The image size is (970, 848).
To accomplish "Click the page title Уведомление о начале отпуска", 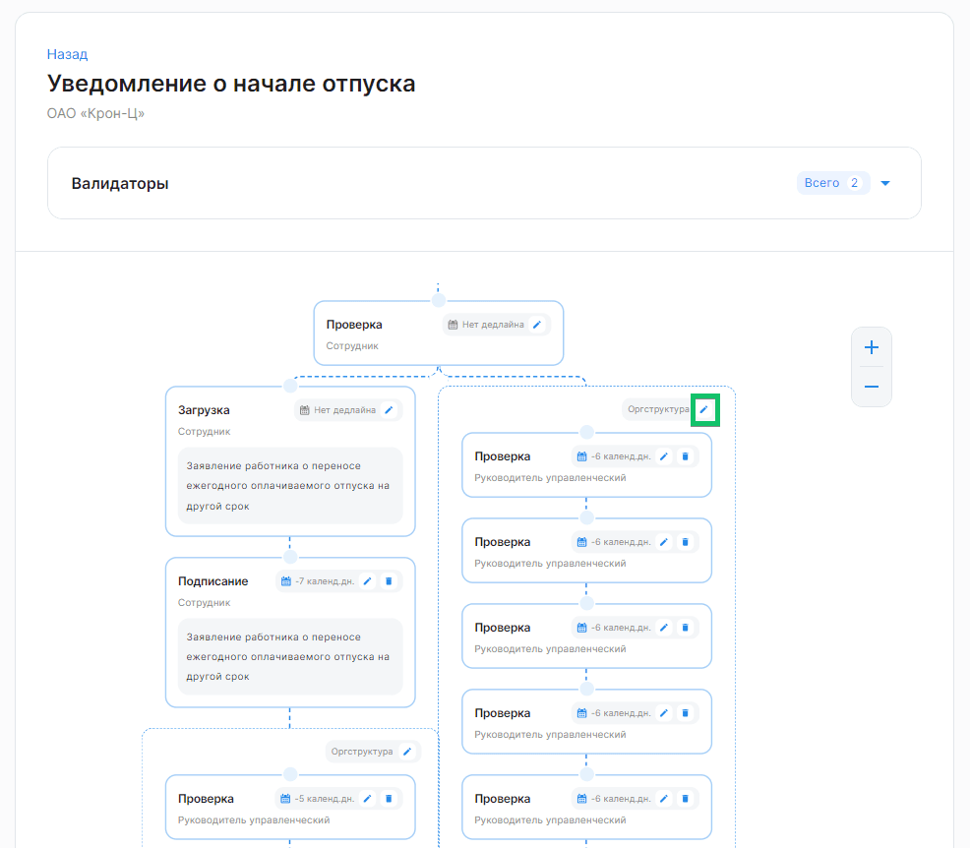I will click(x=231, y=84).
